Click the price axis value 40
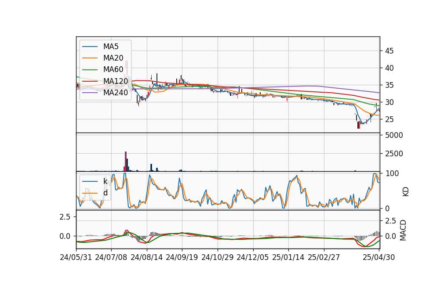 (389, 68)
